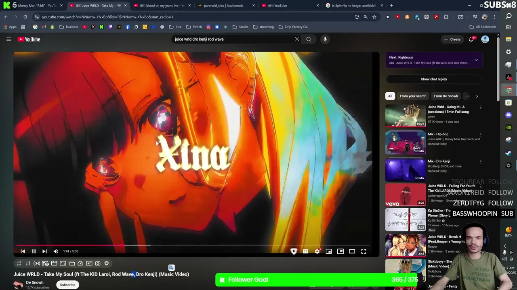517x290 pixels.
Task: Open the Falling For You thumbnail
Action: [406, 195]
